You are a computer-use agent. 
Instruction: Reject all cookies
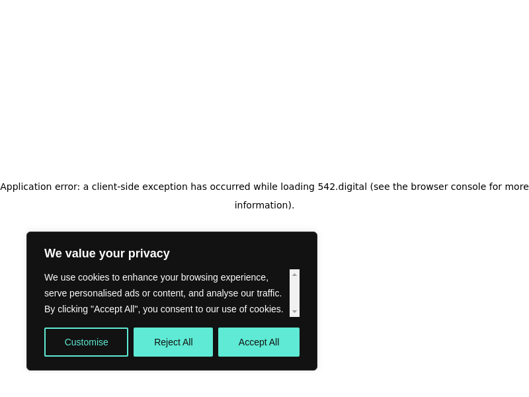pos(173,342)
